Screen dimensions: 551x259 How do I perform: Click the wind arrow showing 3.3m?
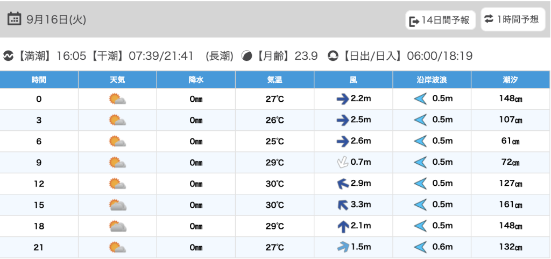(342, 205)
